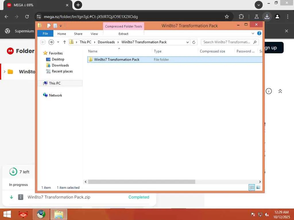Open Customize Quick Access Toolbar dropdown
The width and height of the screenshot is (294, 220).
point(61,26)
